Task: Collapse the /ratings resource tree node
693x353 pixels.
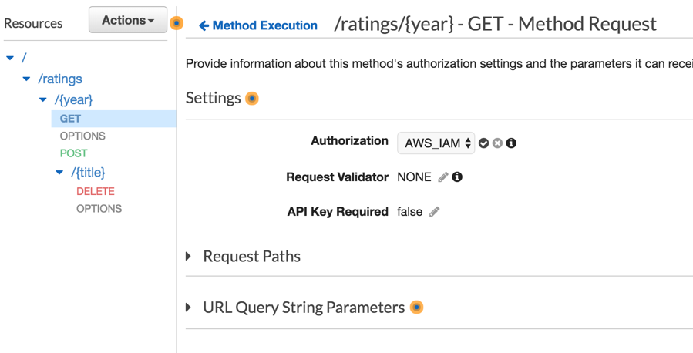Action: click(27, 79)
